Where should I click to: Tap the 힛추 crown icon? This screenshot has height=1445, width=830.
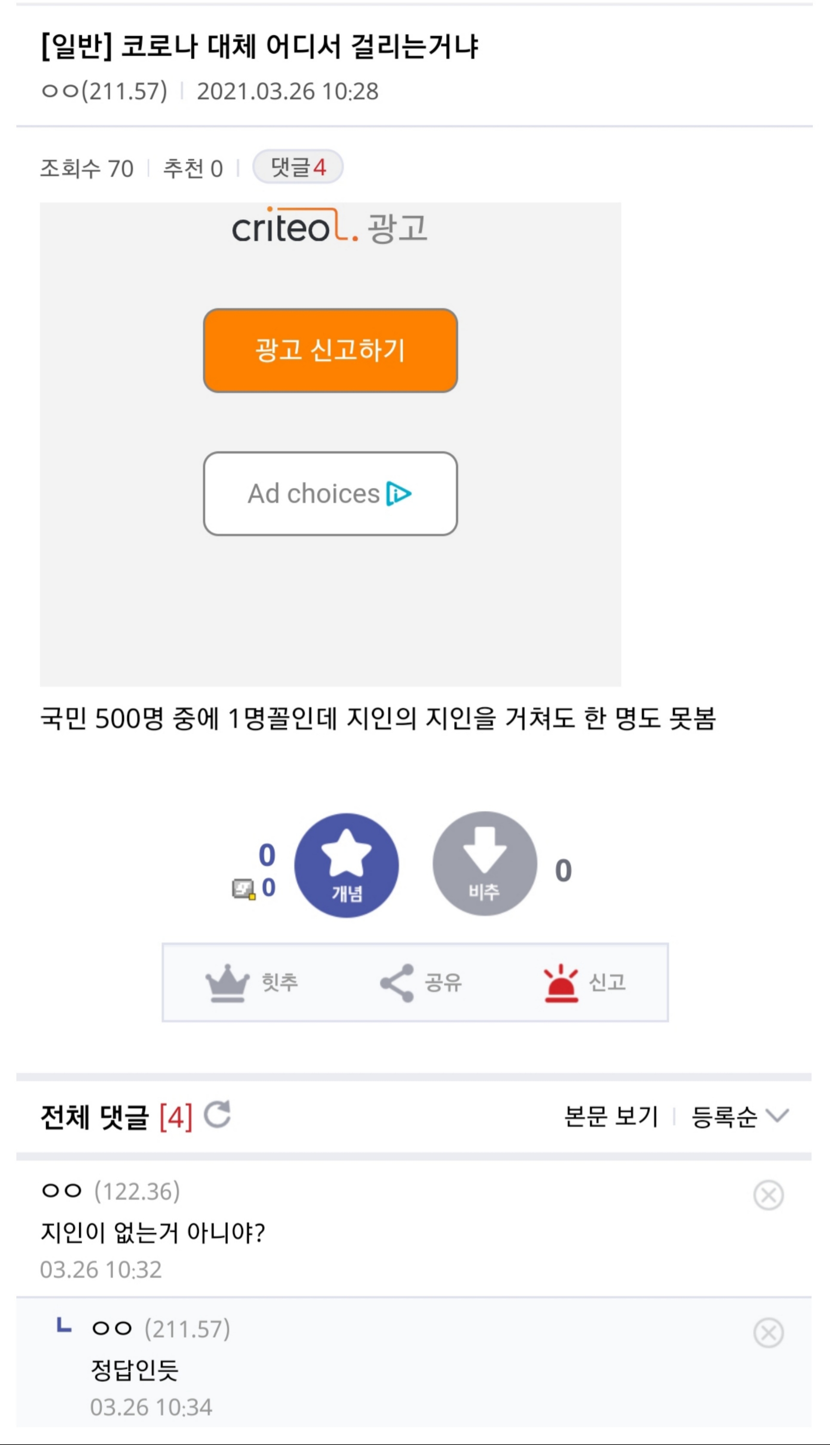tap(227, 983)
